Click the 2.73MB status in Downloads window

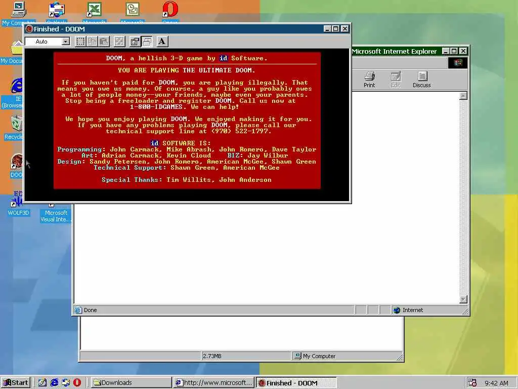[x=212, y=356]
